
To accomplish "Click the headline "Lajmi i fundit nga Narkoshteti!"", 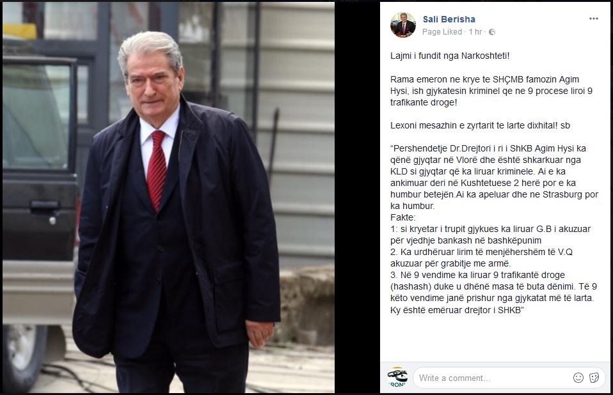I will coord(450,56).
